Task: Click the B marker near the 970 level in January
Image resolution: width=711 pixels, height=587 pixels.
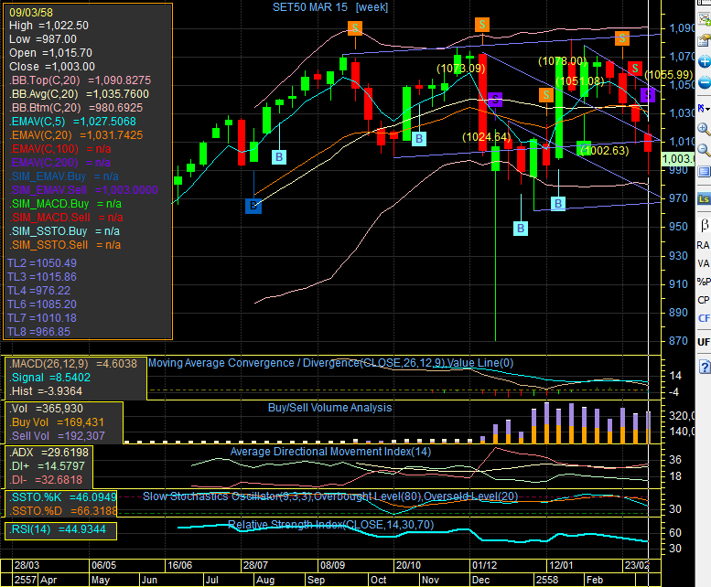Action: [x=558, y=203]
